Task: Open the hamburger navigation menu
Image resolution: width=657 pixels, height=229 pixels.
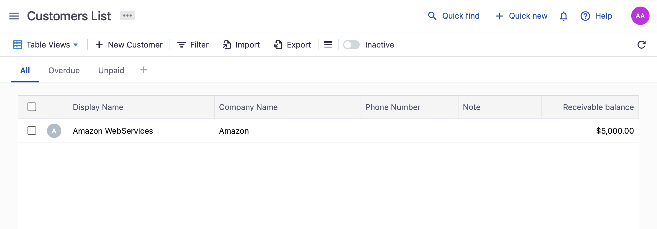Action: [13, 16]
